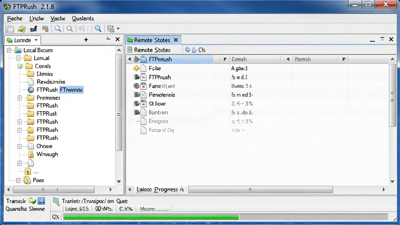Screen dimensions: 400x225
Task: Click the open folder toolbar icon
Action: [x=22, y=29]
